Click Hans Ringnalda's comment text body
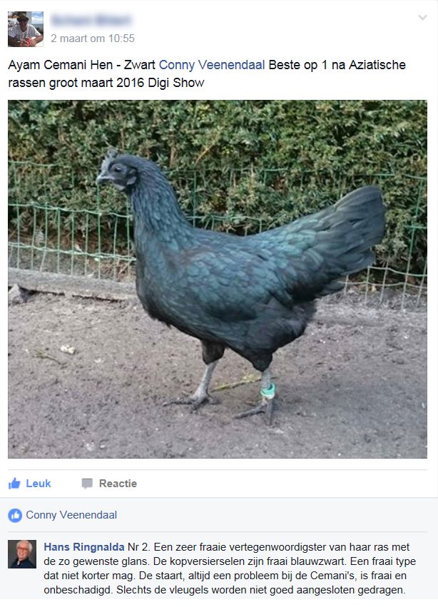This screenshot has width=438, height=607. click(230, 568)
